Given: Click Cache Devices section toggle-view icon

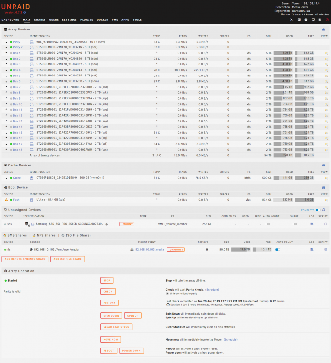Looking at the screenshot, I should coord(324,166).
